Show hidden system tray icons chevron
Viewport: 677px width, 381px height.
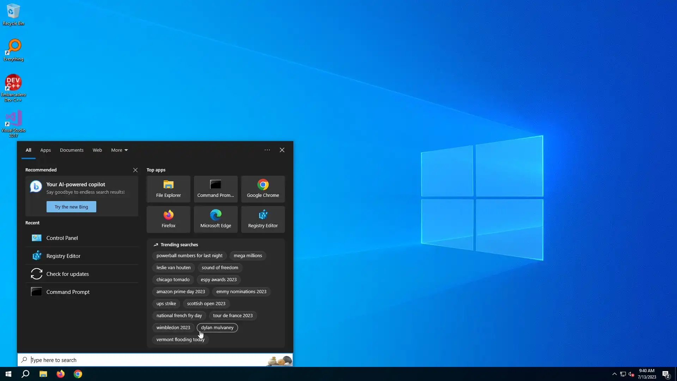[614, 374]
